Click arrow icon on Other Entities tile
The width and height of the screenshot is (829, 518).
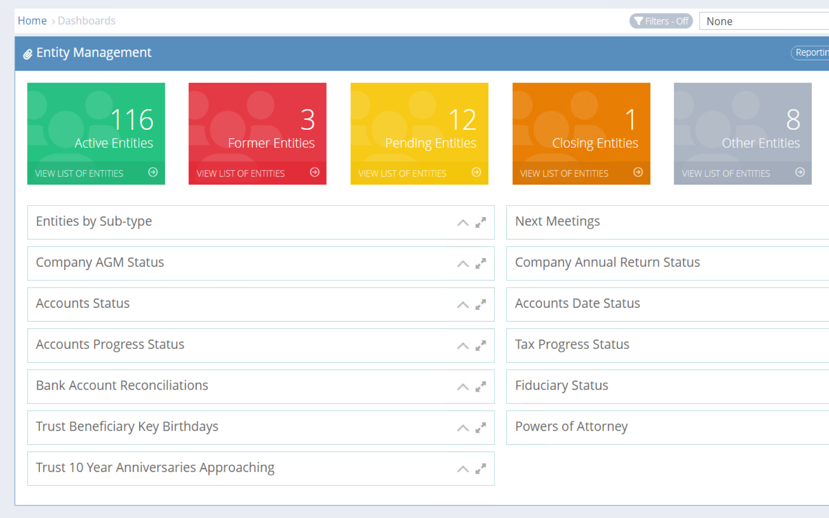(x=800, y=172)
